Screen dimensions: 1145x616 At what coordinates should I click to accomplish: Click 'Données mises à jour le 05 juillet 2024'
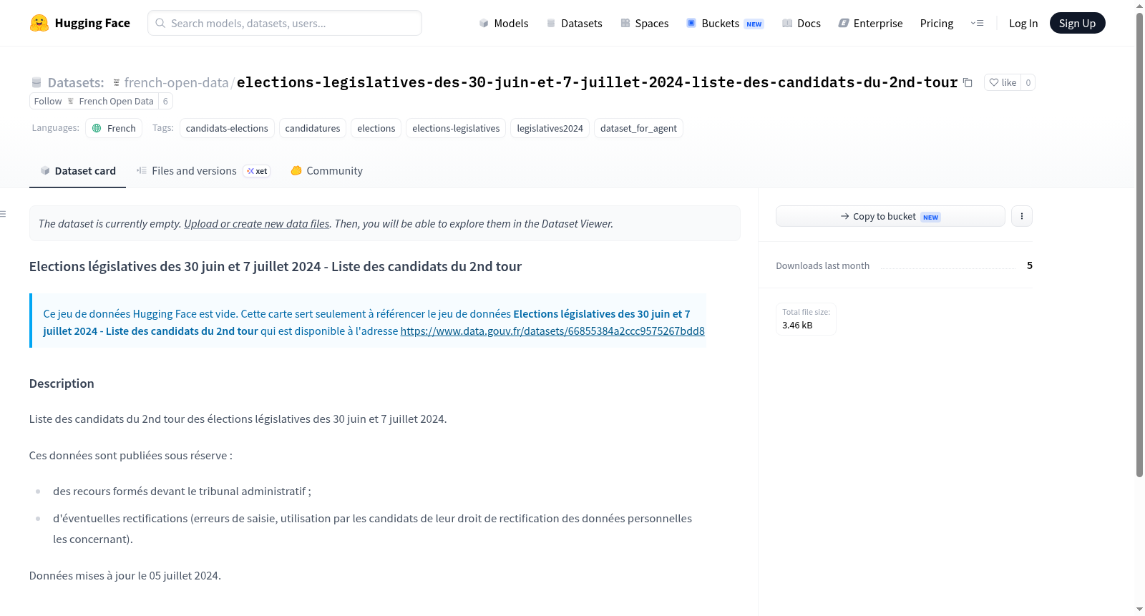click(125, 575)
